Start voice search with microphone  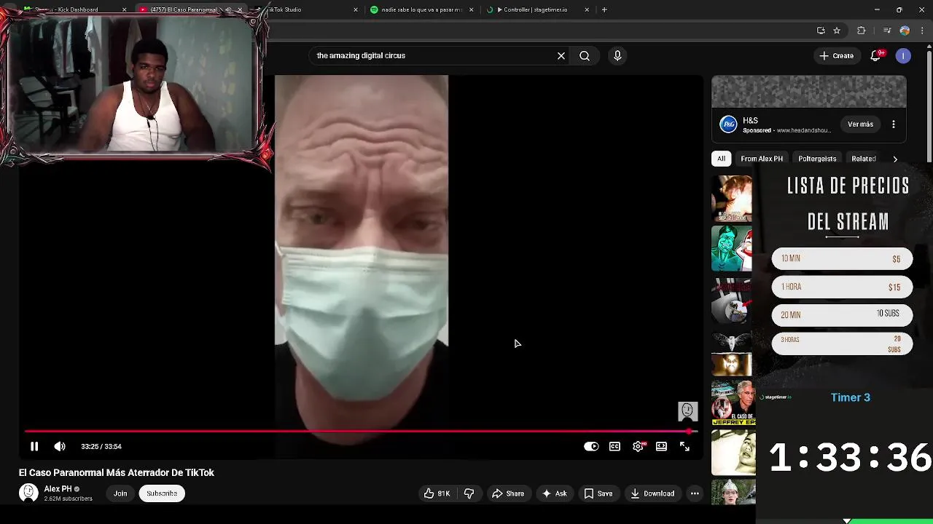pyautogui.click(x=617, y=55)
